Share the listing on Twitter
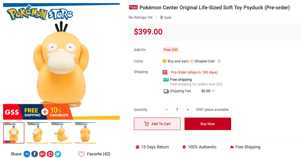 coord(58,154)
